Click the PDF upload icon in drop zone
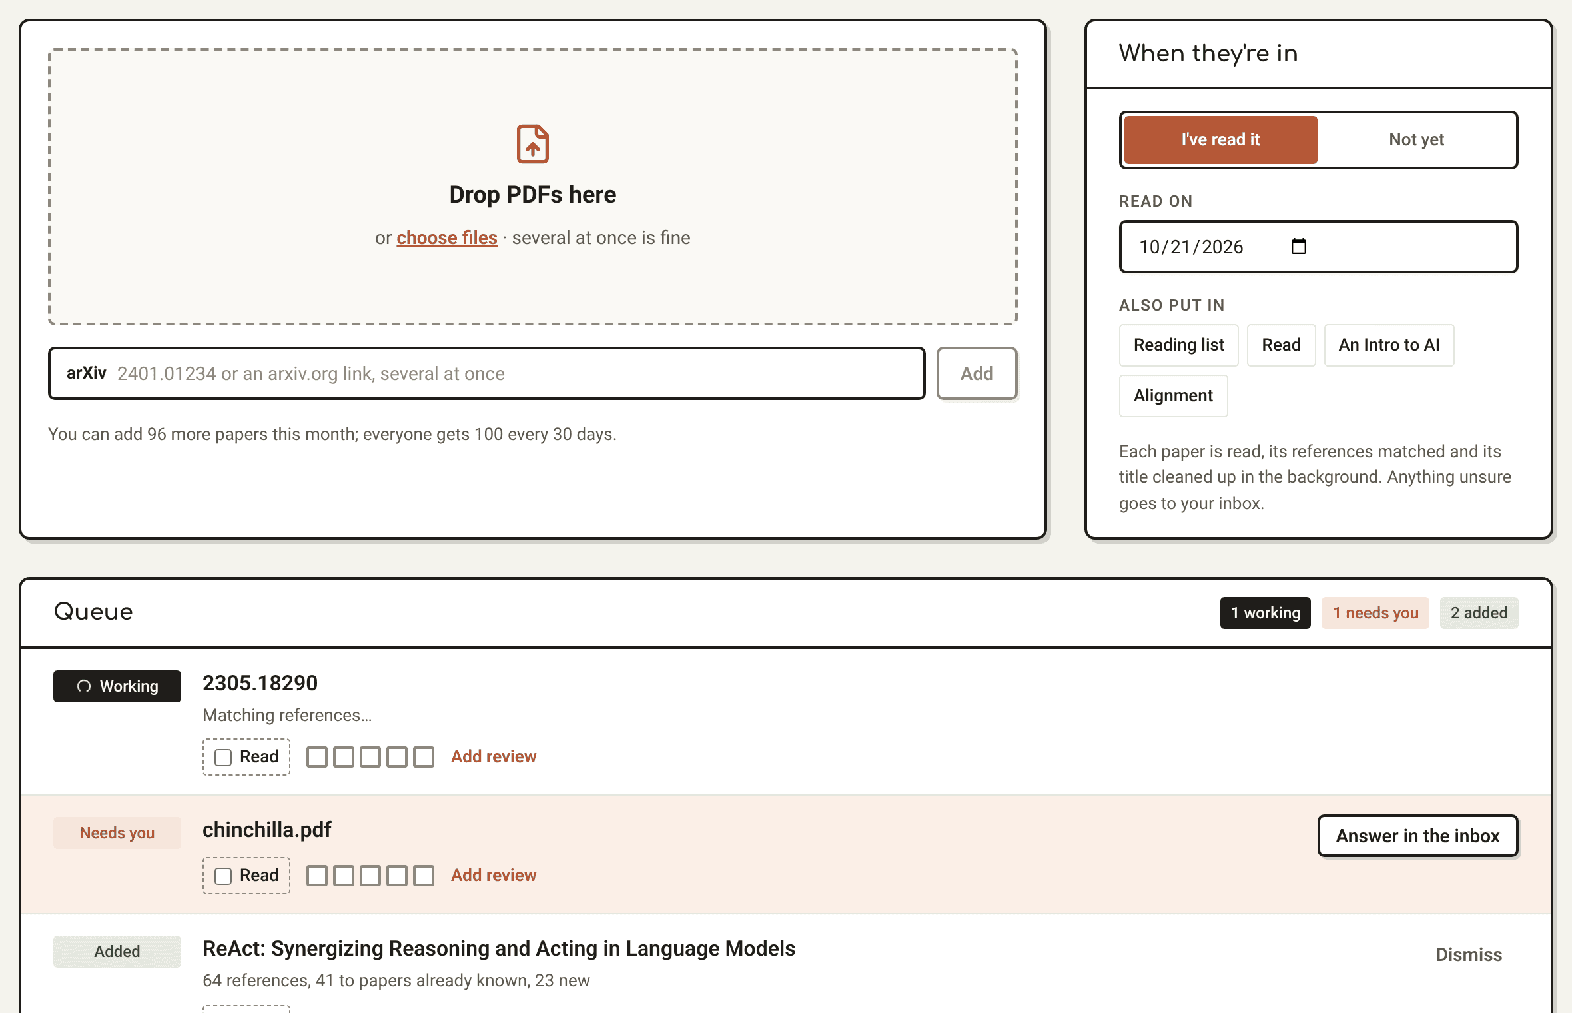This screenshot has height=1013, width=1572. tap(533, 144)
